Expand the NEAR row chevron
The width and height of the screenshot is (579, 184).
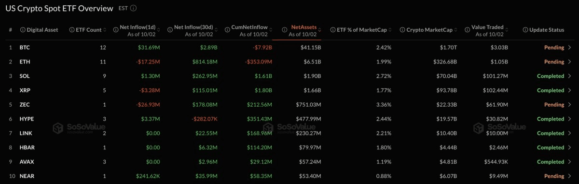[569, 176]
